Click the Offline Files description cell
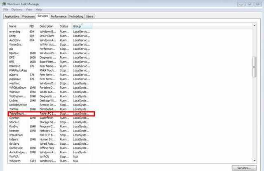 click(47, 148)
